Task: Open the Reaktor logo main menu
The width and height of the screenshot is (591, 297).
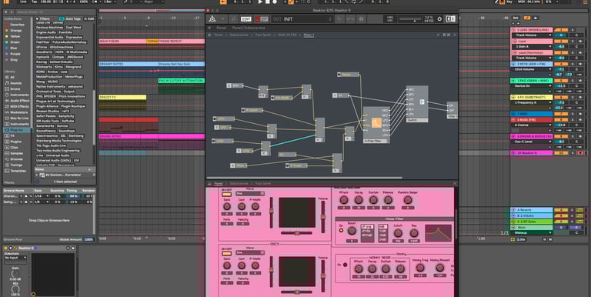Action: 212,18
